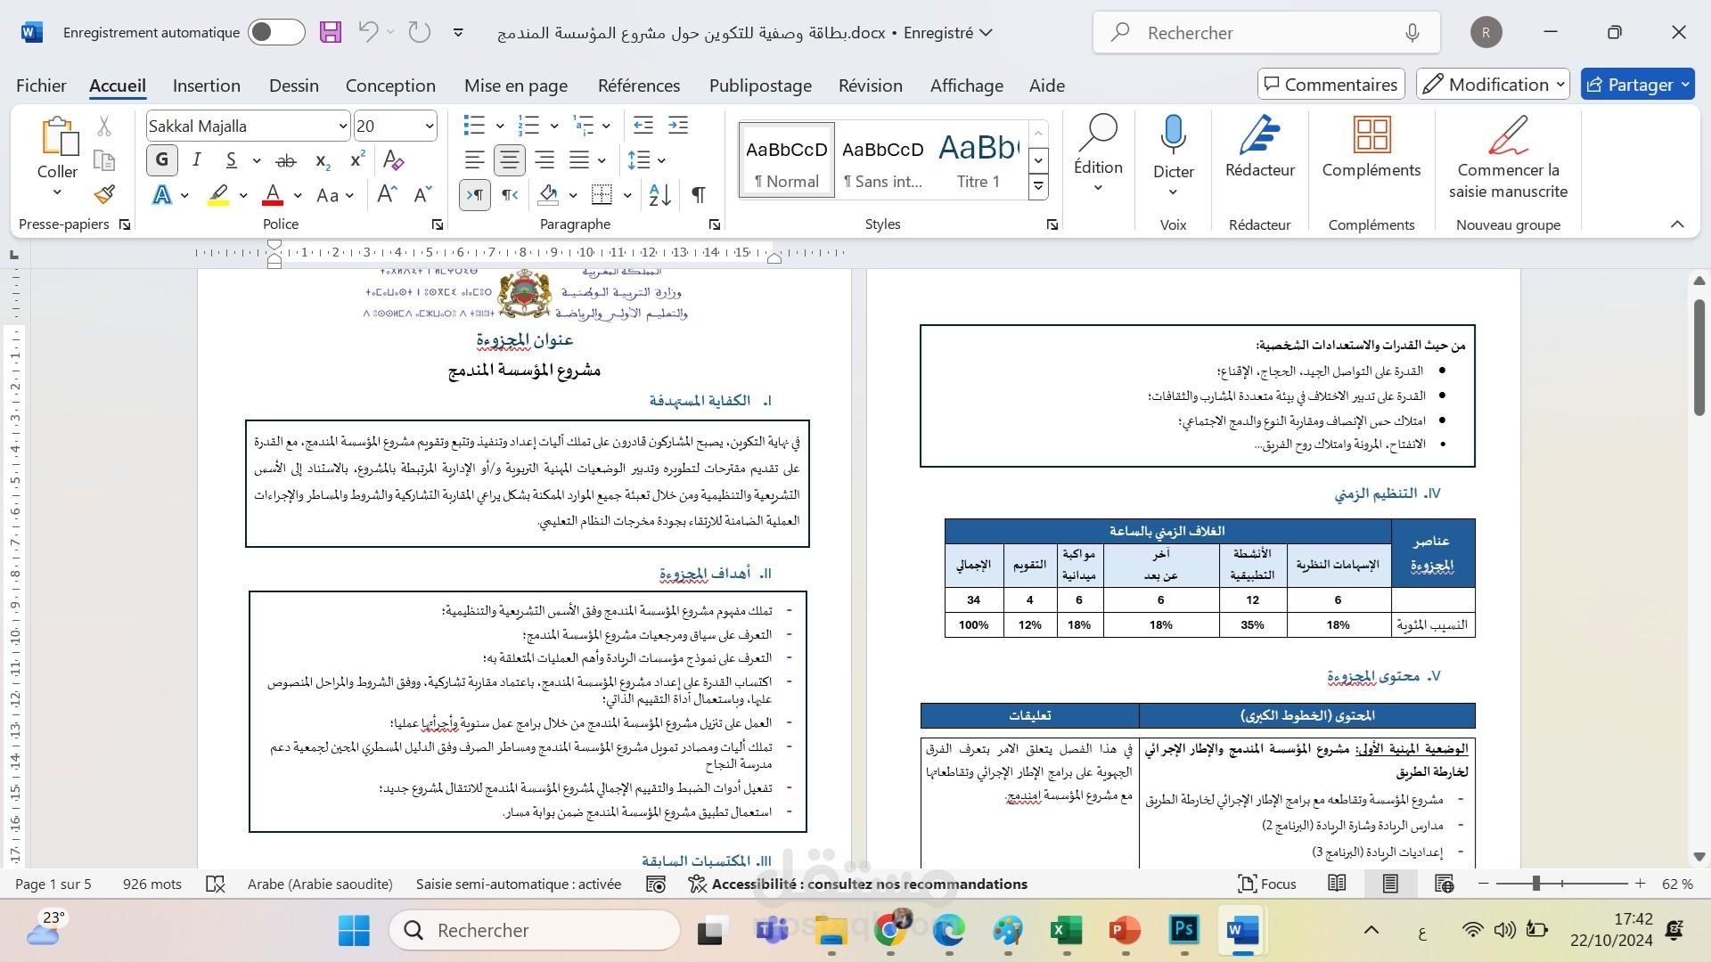Apply strikethrough text formatting
Screen dimensions: 1711x962
tap(285, 161)
